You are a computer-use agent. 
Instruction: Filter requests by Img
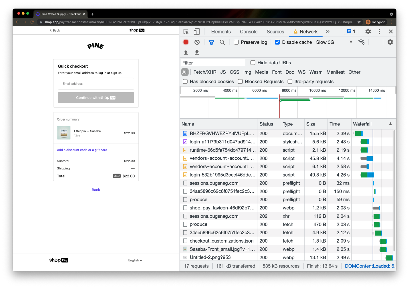[x=247, y=72]
